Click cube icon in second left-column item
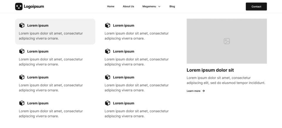 click(x=22, y=51)
